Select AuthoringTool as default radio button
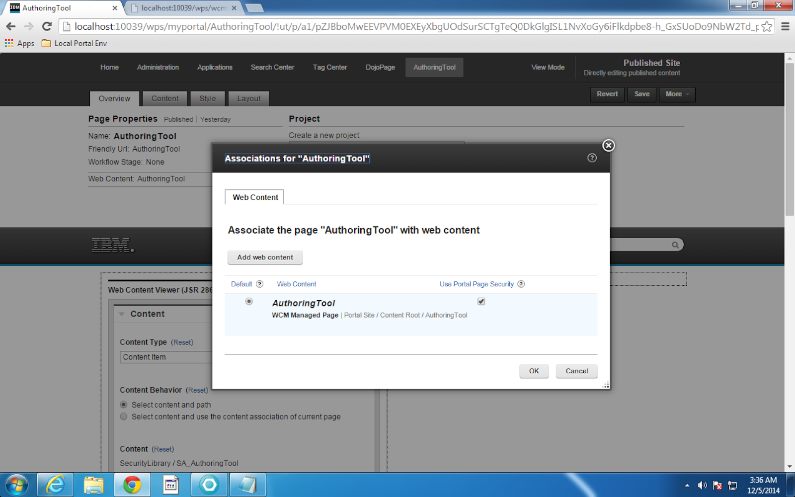 coord(249,301)
